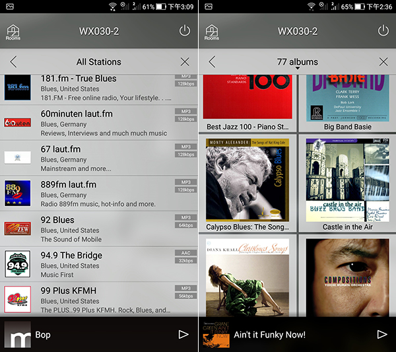Screen dimensions: 396x352
Task: Tap the Big Band Basie album cover
Action: coord(348,98)
